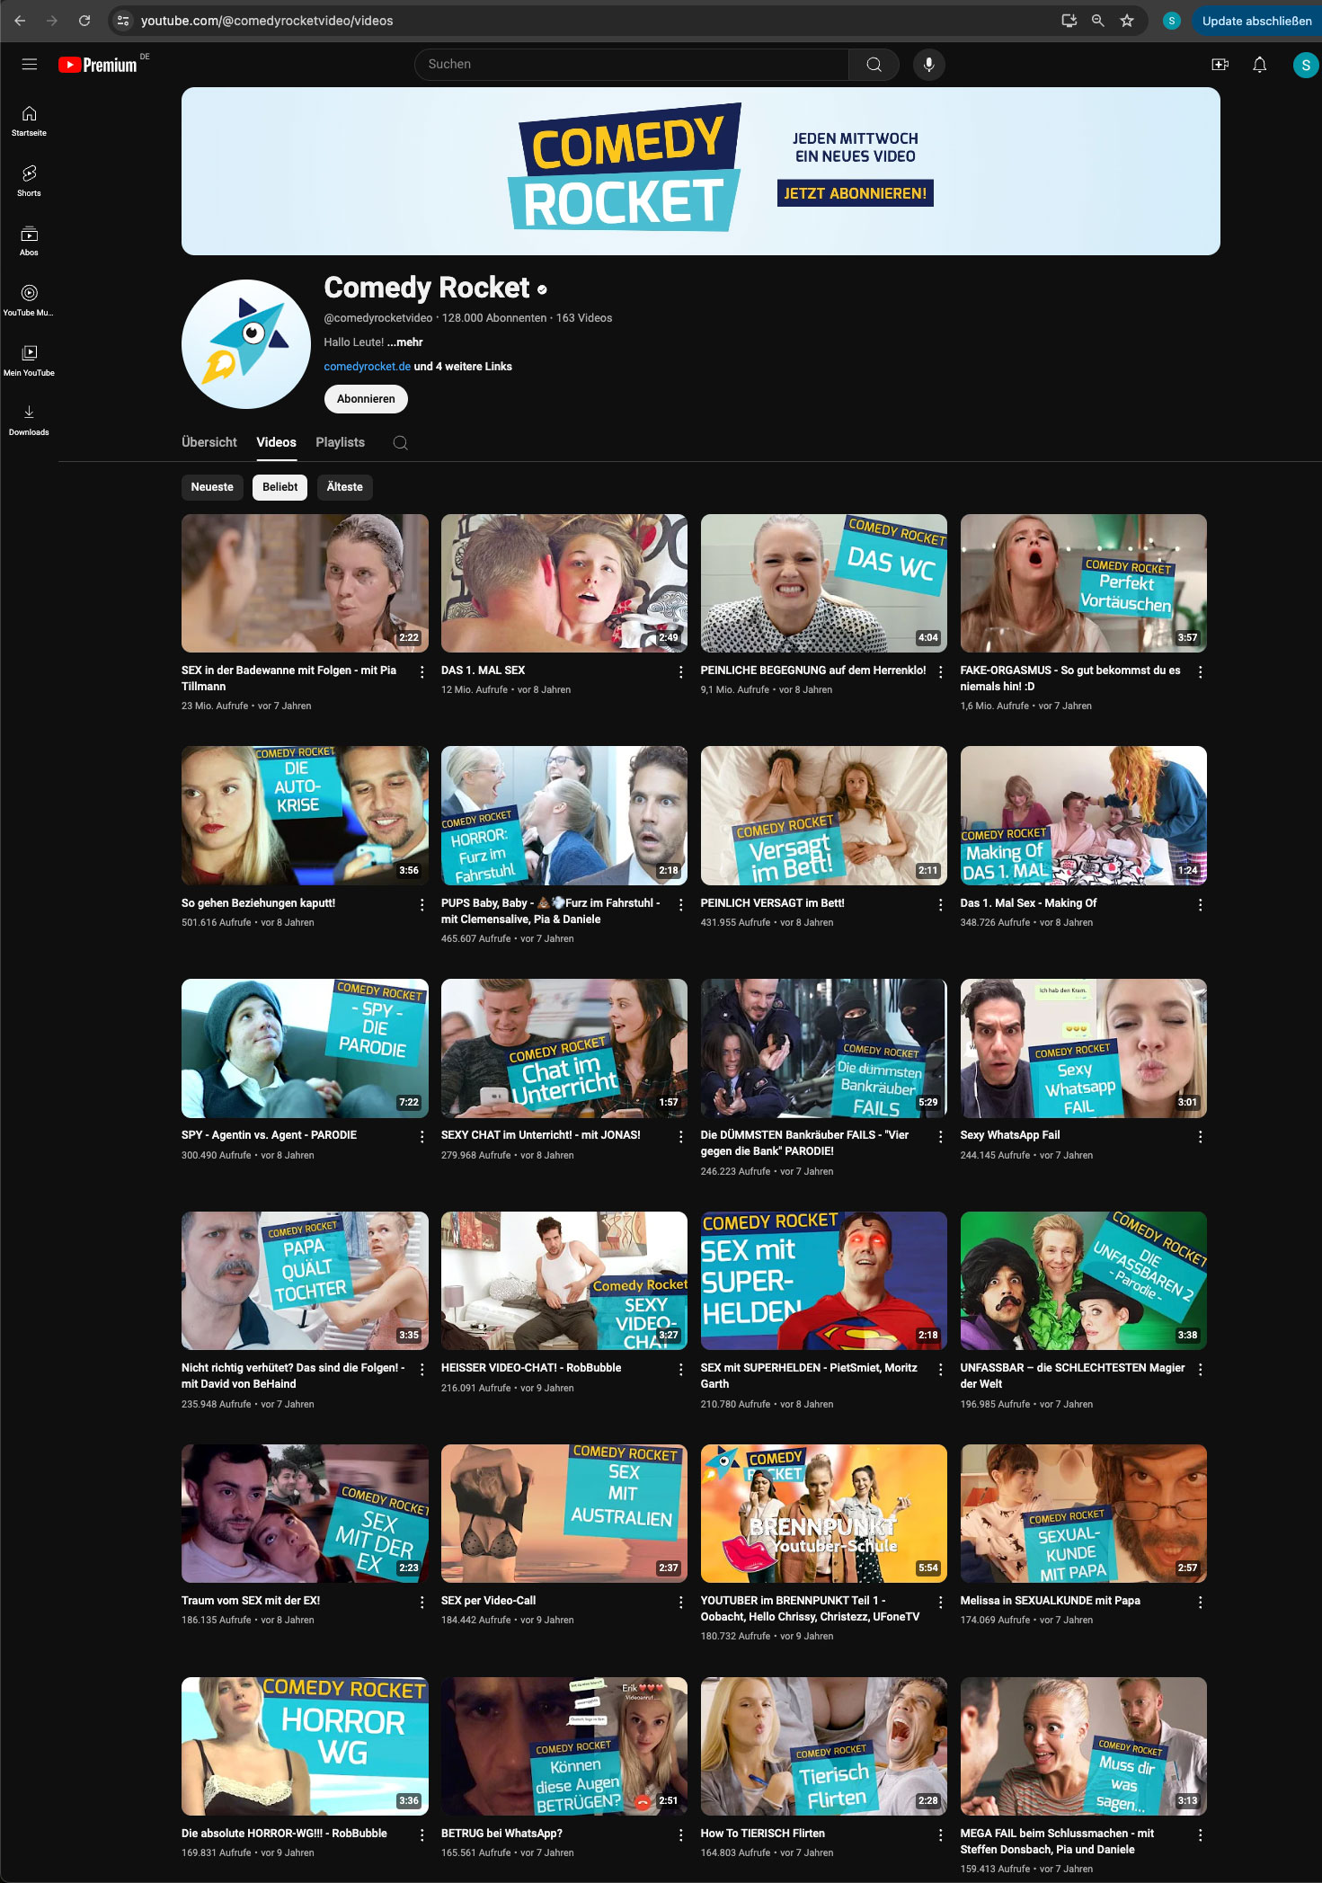Open Chat im Unterricht thumbnail
1322x1883 pixels.
click(x=564, y=1048)
